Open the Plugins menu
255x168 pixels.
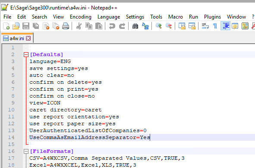point(212,17)
